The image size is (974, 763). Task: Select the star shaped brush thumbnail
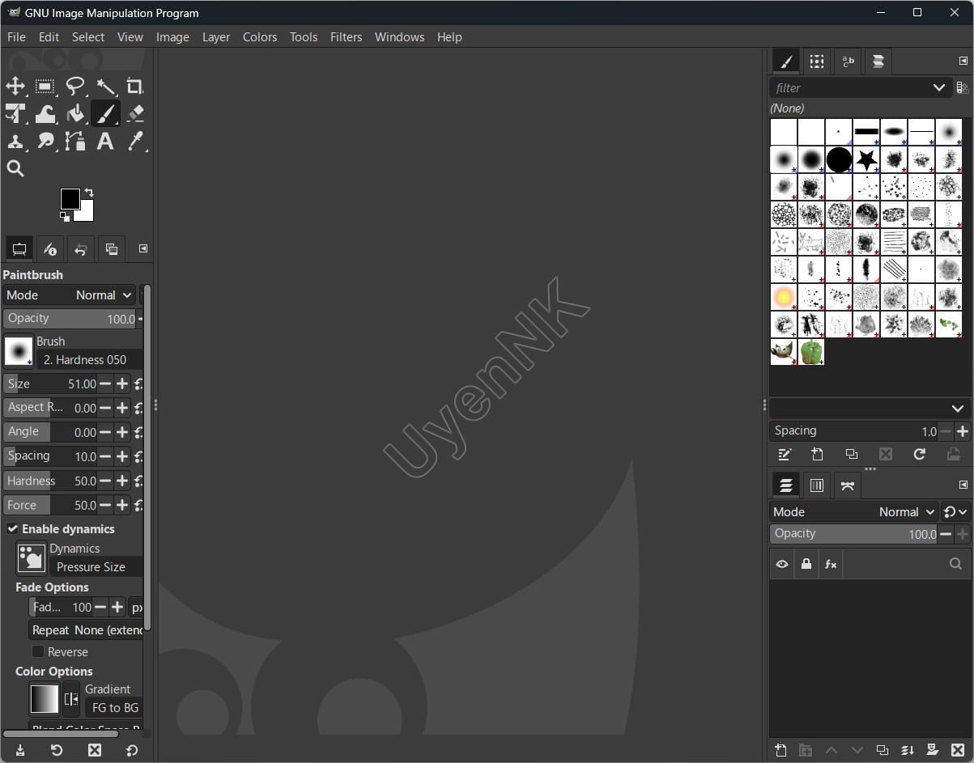866,159
